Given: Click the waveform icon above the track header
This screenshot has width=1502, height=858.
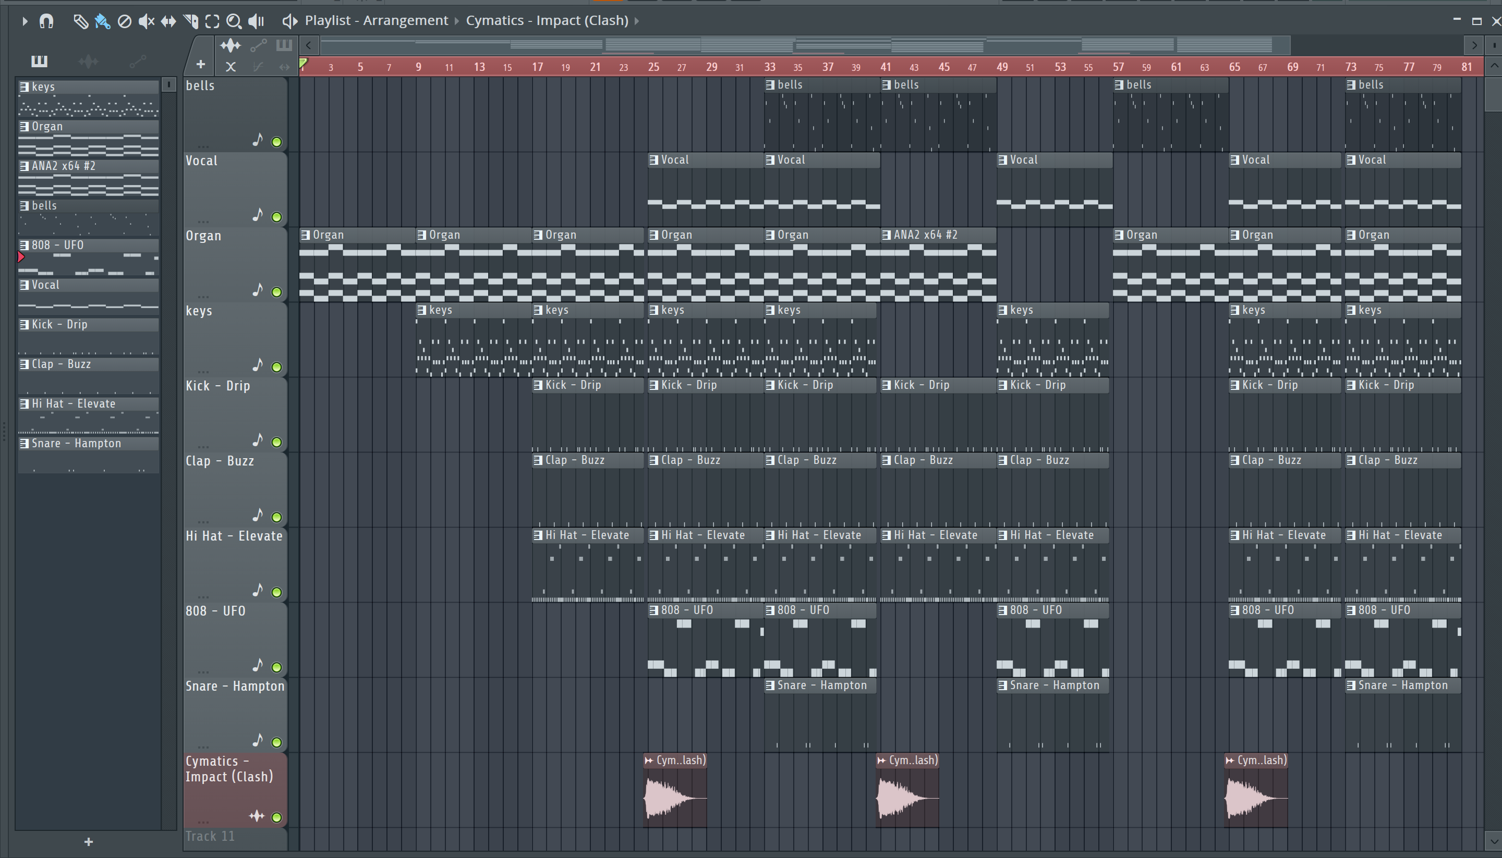Looking at the screenshot, I should (231, 45).
